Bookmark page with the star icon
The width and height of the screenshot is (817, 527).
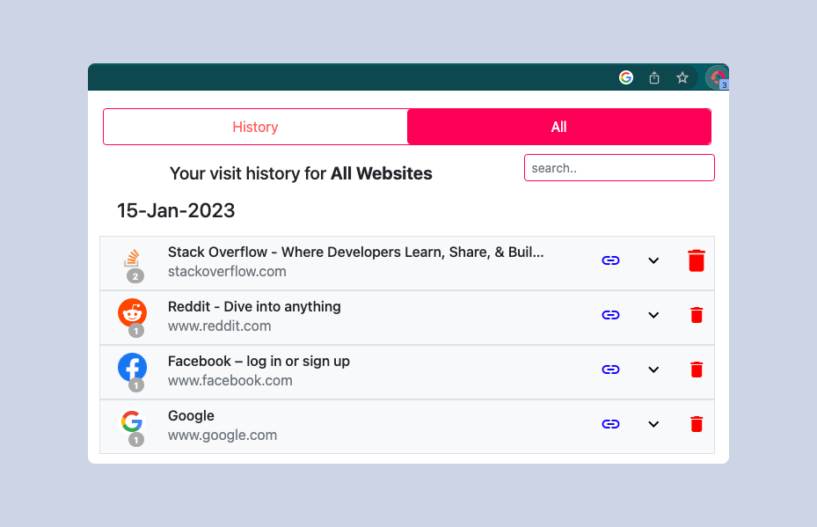pos(682,77)
